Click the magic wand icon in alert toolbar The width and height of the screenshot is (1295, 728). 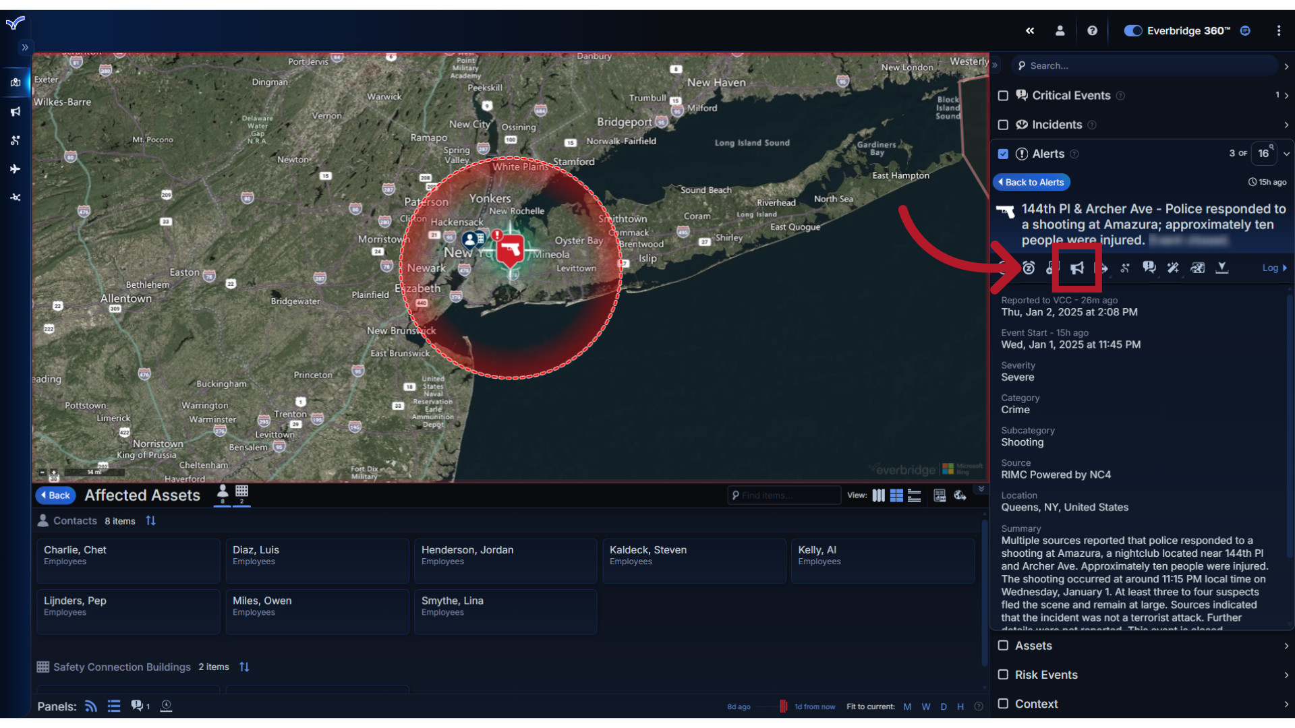[1173, 268]
